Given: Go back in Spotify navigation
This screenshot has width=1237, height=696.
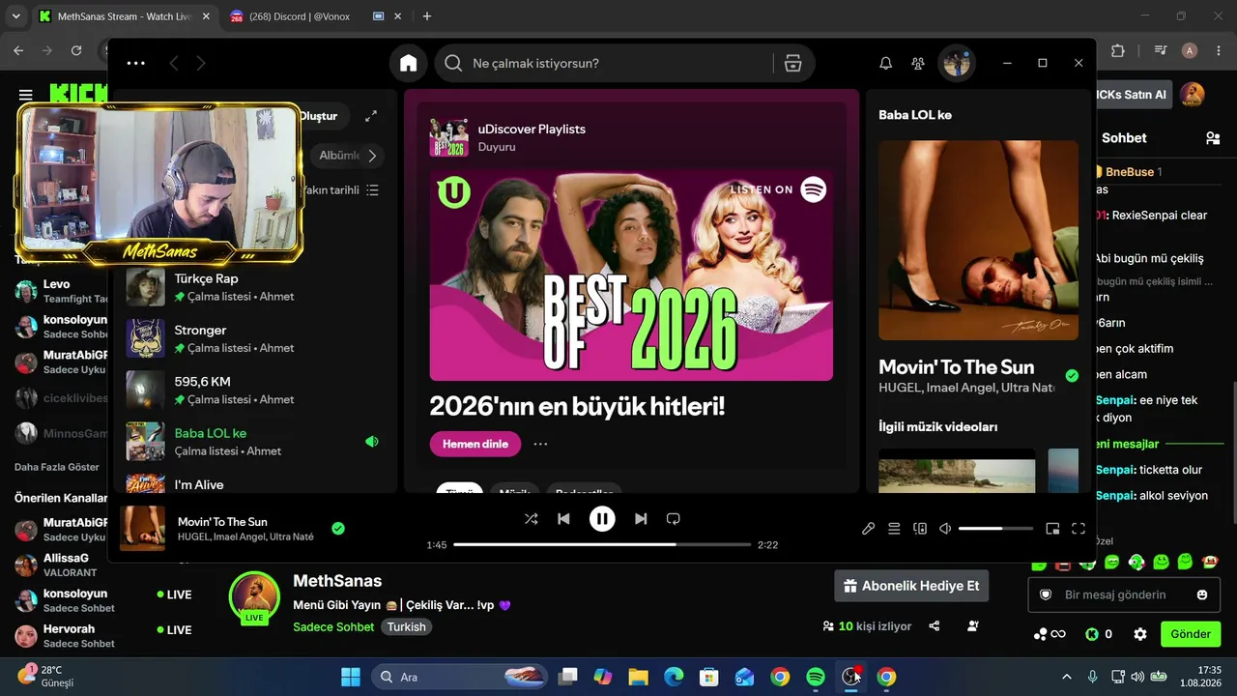Looking at the screenshot, I should point(174,63).
